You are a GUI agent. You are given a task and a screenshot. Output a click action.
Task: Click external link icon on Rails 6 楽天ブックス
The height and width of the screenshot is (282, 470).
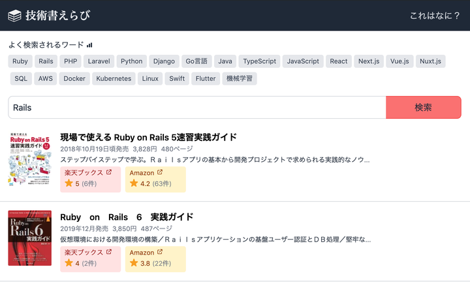tap(109, 252)
